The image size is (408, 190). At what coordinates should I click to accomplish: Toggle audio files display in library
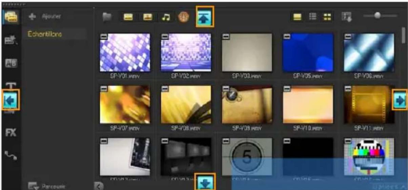166,18
